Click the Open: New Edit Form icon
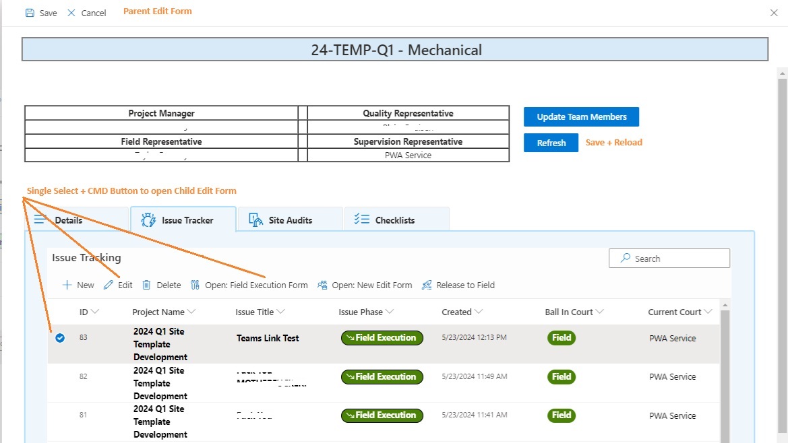This screenshot has height=443, width=788. point(322,285)
